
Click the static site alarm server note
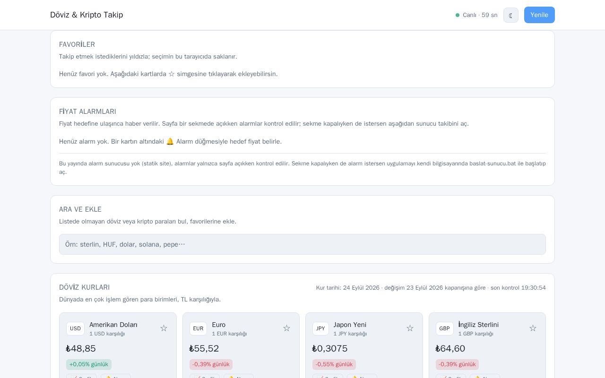(302, 168)
